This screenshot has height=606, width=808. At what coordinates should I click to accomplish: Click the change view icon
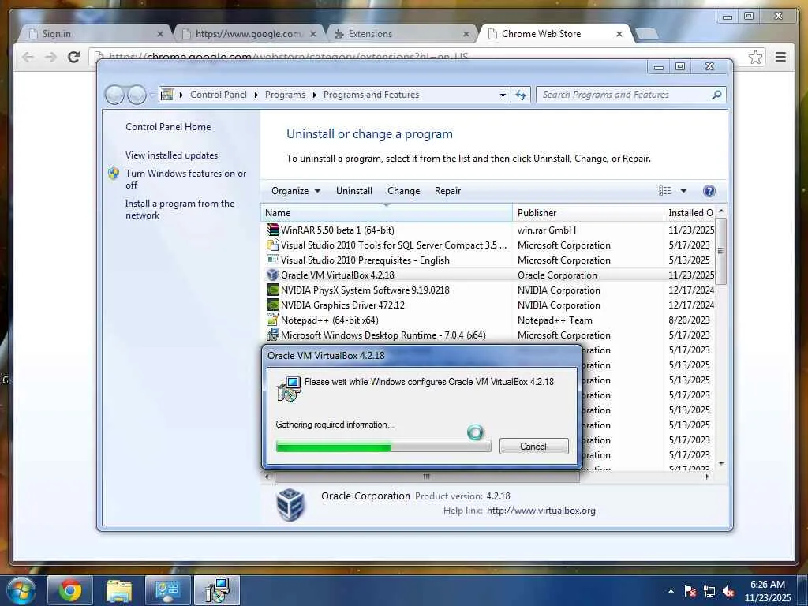[x=664, y=191]
